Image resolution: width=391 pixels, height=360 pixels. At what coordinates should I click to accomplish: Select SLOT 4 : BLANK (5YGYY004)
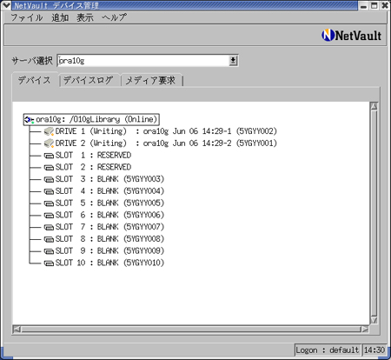(109, 191)
